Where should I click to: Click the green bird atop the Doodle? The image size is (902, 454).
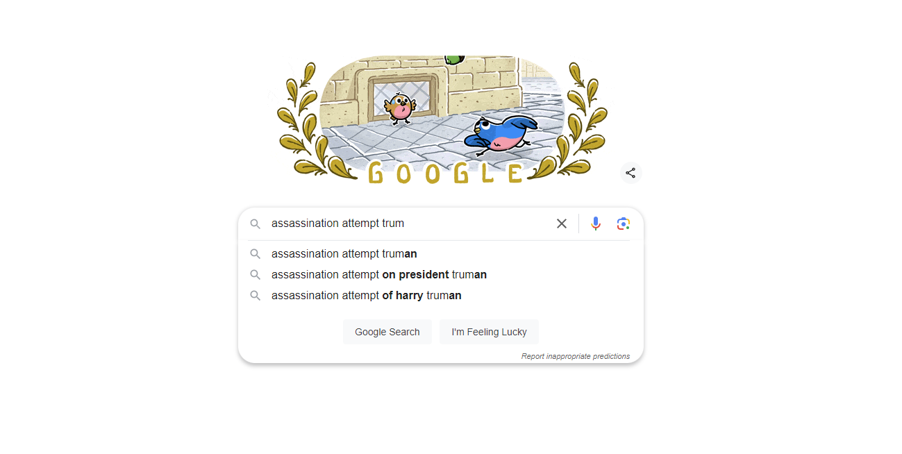[454, 60]
